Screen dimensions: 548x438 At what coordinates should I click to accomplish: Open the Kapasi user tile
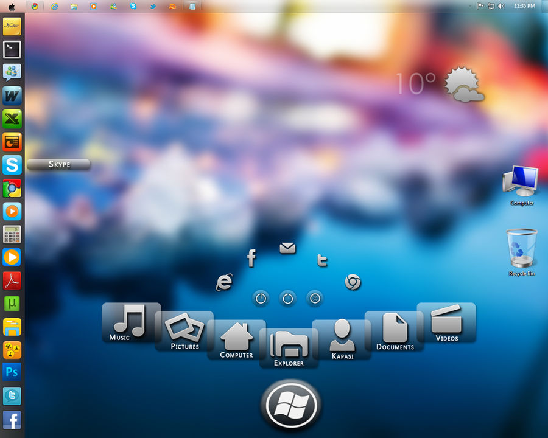(342, 340)
